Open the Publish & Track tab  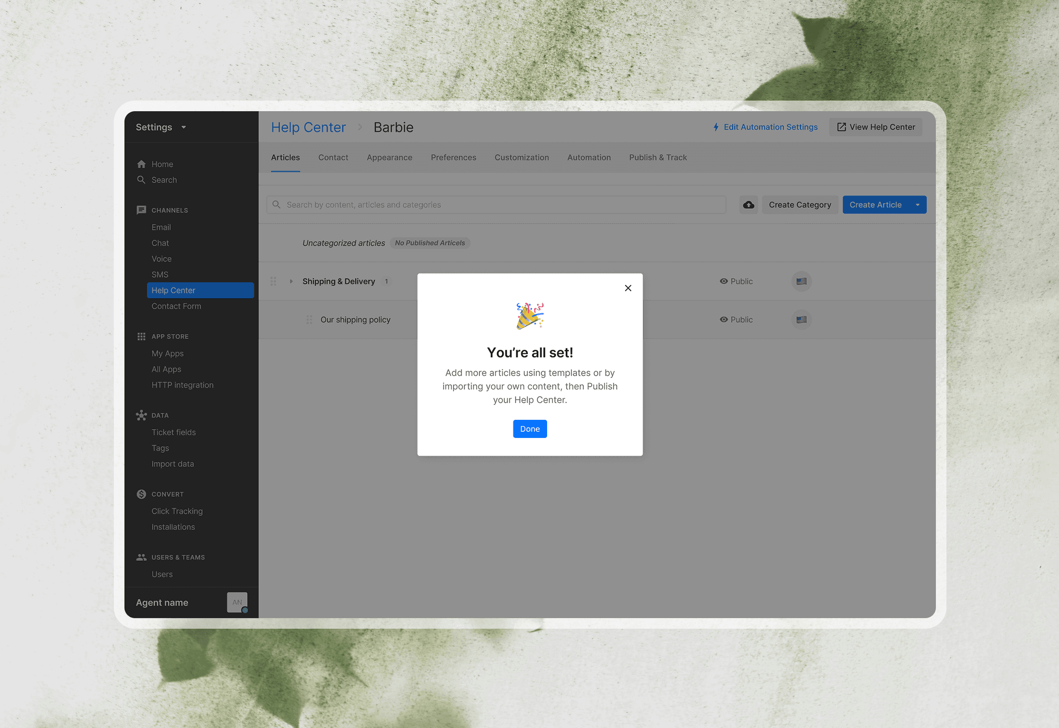click(658, 157)
